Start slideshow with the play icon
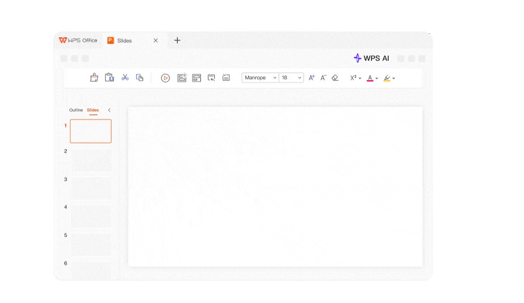524x303 pixels. click(165, 78)
